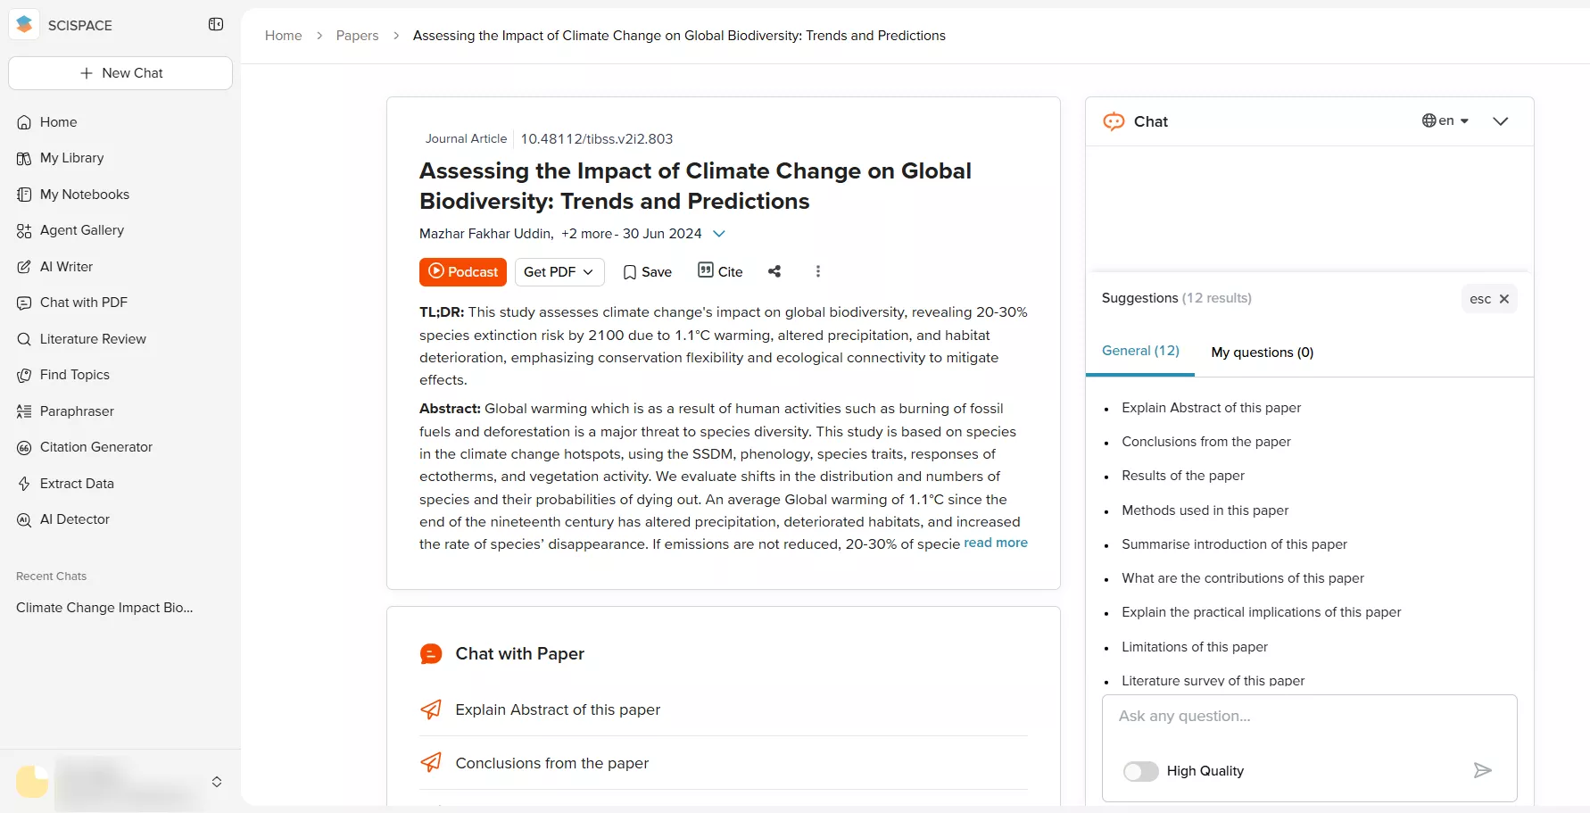Expand the authors list chevron
Viewport: 1590px width, 813px height.
(x=719, y=233)
